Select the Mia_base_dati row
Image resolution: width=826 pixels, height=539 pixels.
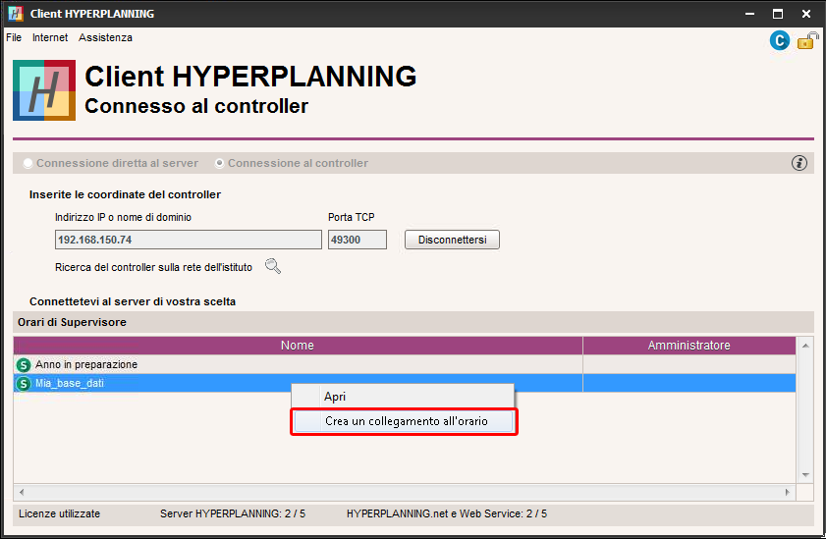404,383
